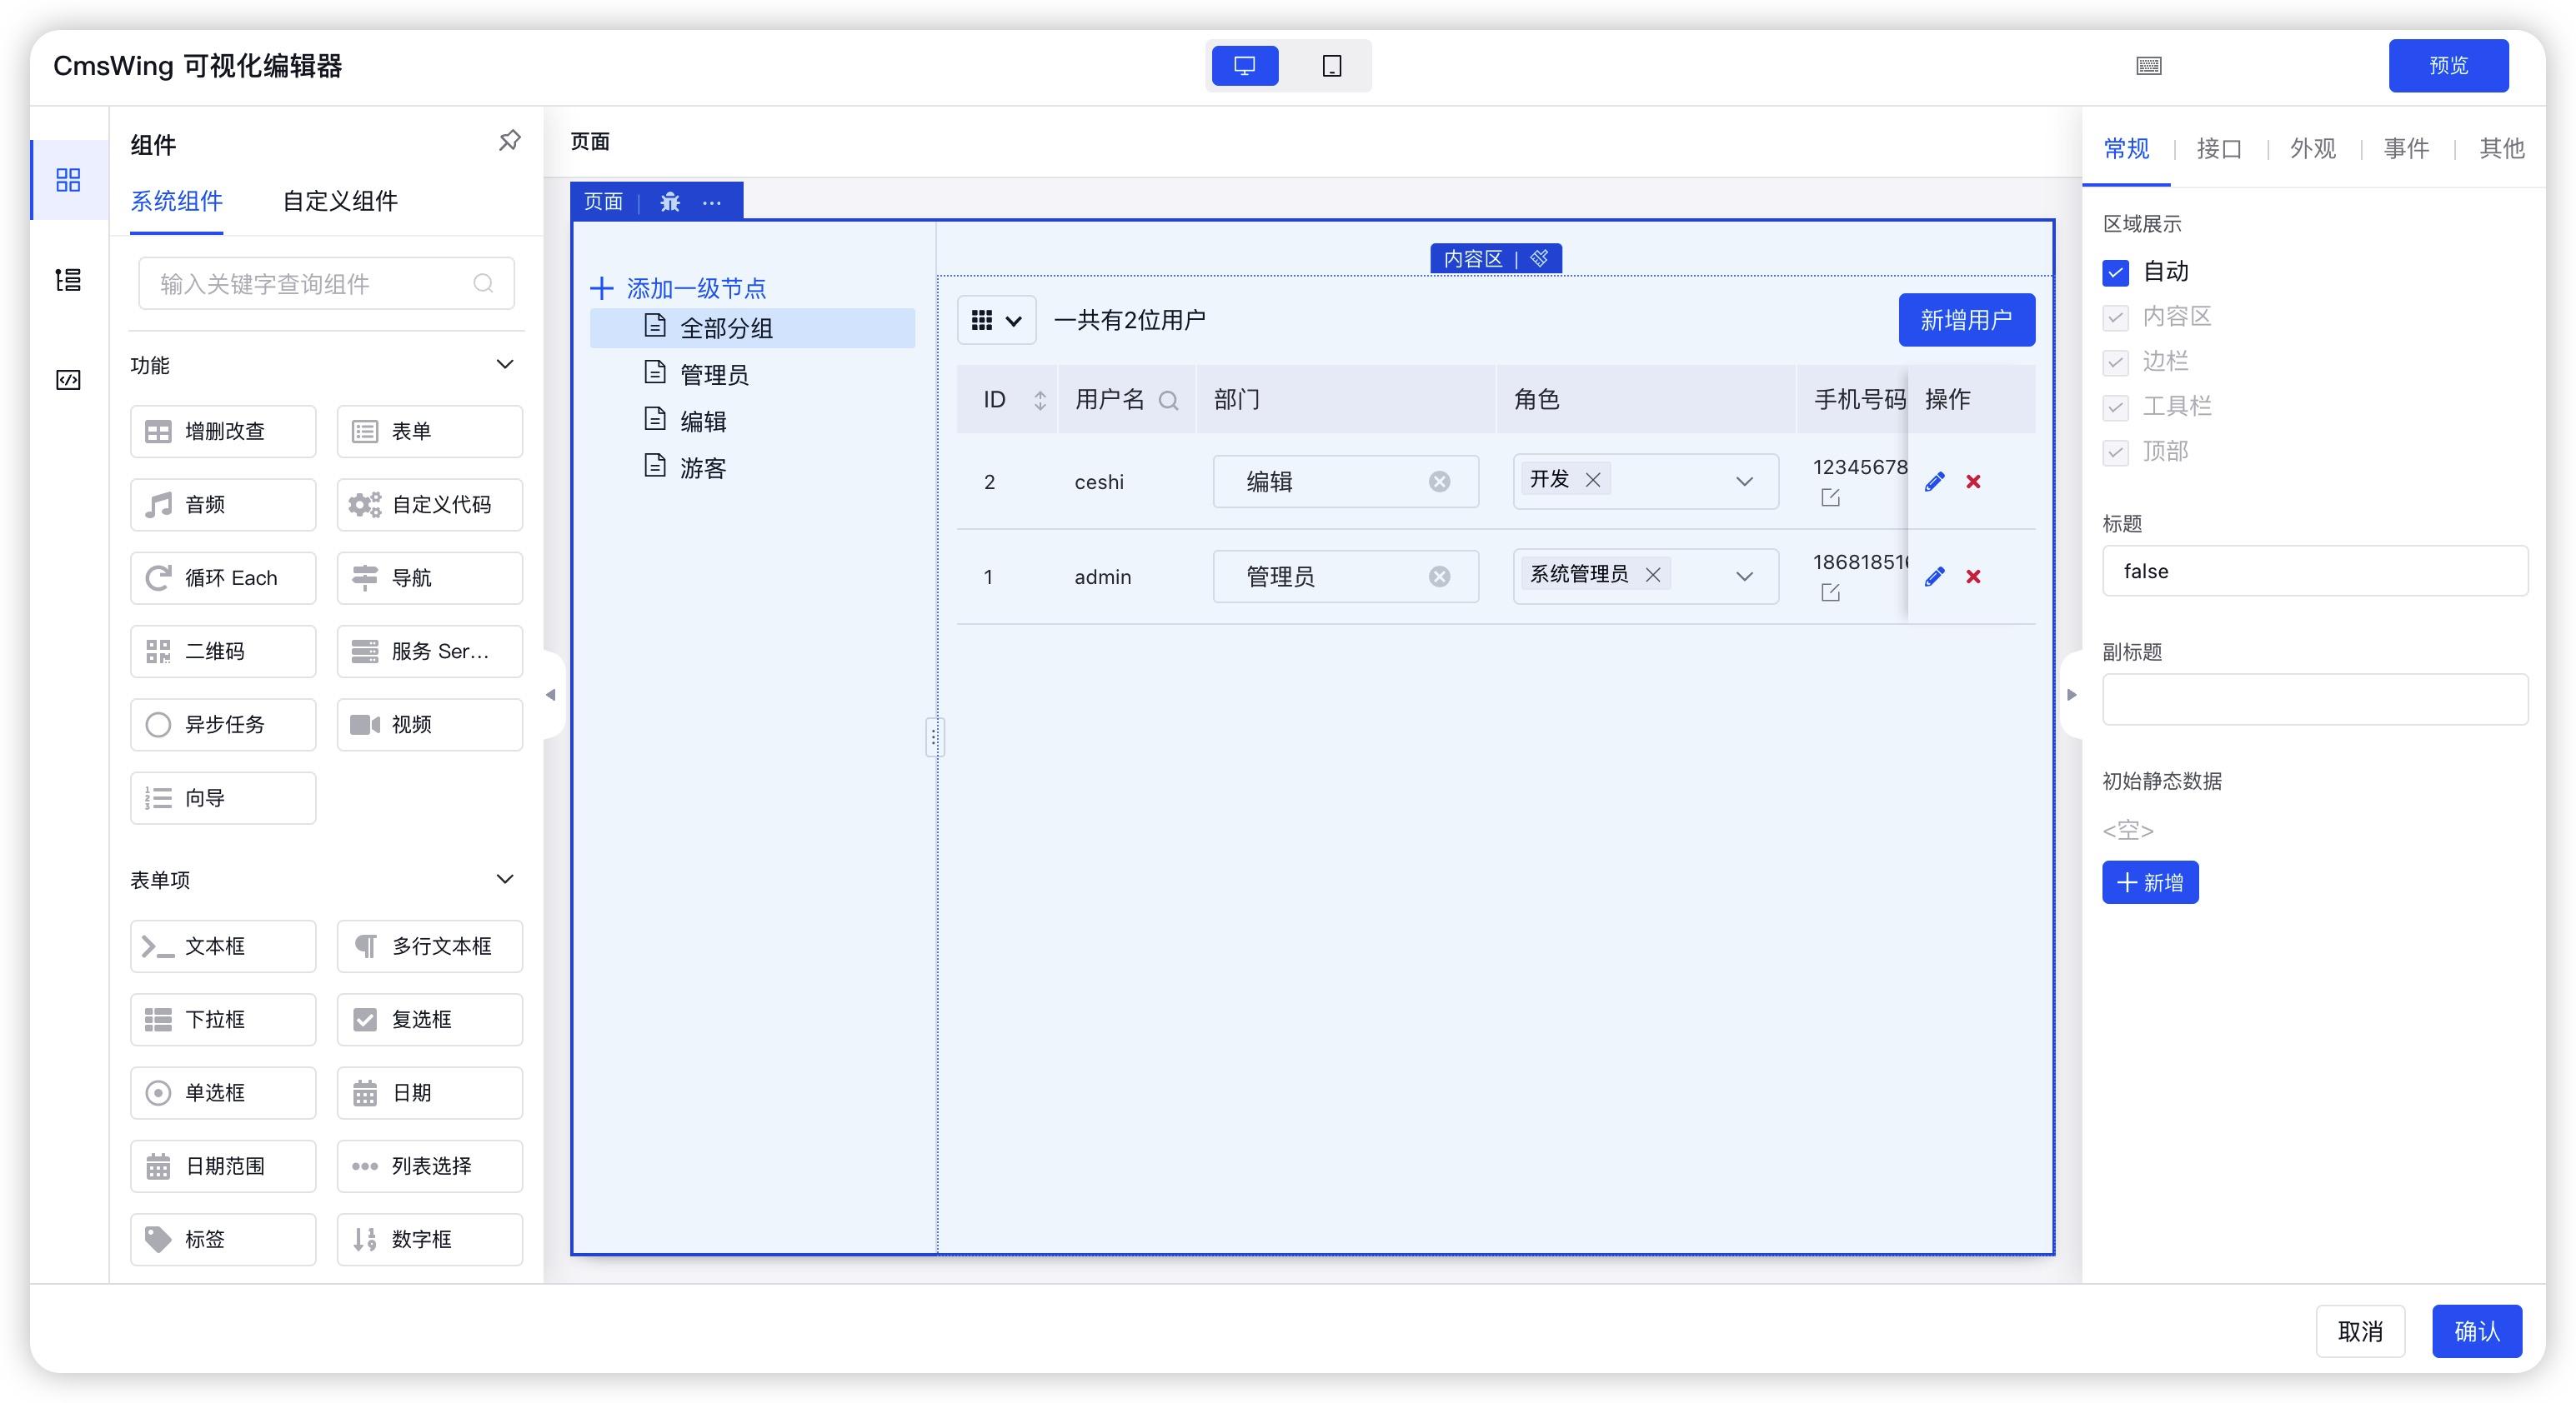Screen dimensions: 2576x1403
Task: Click quick edit icon under admin phone number
Action: point(1830,592)
